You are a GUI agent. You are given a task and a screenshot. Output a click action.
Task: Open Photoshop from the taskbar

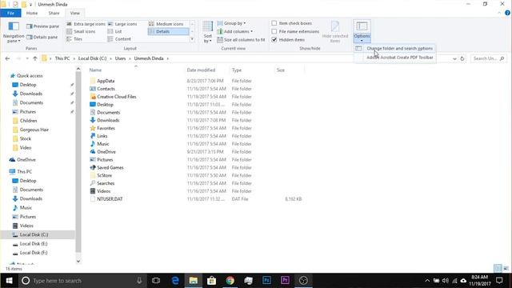point(266,281)
